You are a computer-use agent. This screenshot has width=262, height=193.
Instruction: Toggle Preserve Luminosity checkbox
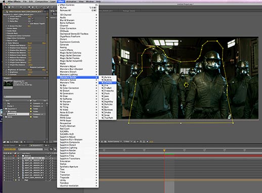pyautogui.click(x=29, y=67)
